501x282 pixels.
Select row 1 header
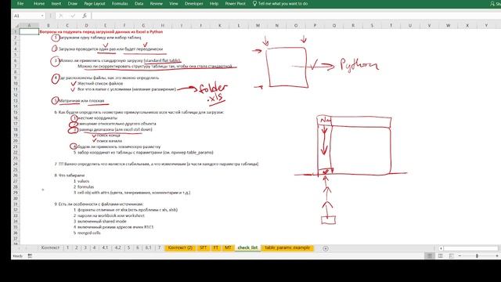(x=16, y=31)
